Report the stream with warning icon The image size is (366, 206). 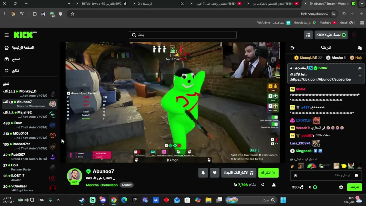coord(274,185)
